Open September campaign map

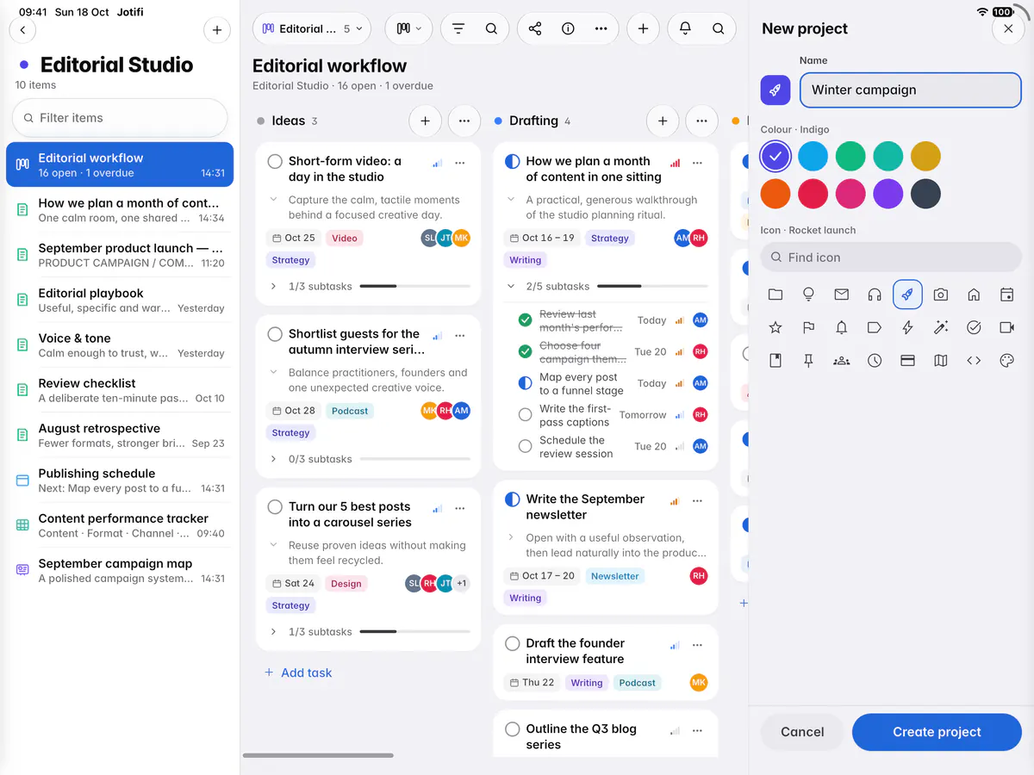pos(120,570)
